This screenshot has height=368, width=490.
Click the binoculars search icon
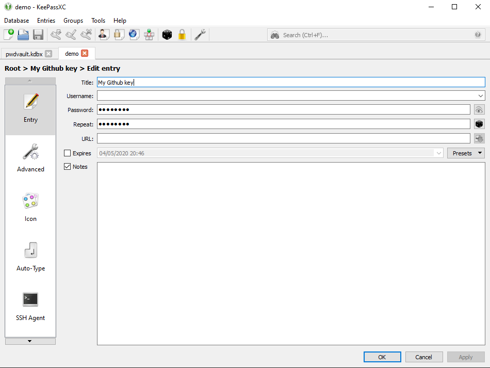275,35
